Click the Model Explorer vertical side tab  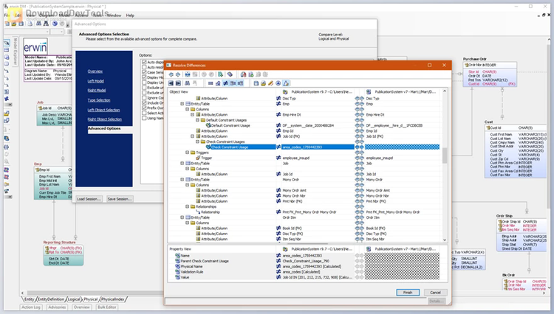[16, 52]
